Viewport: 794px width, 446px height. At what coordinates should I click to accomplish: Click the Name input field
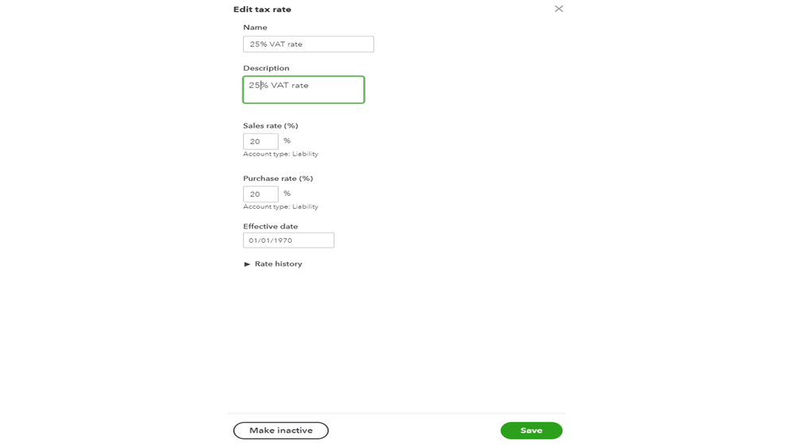[x=308, y=44]
